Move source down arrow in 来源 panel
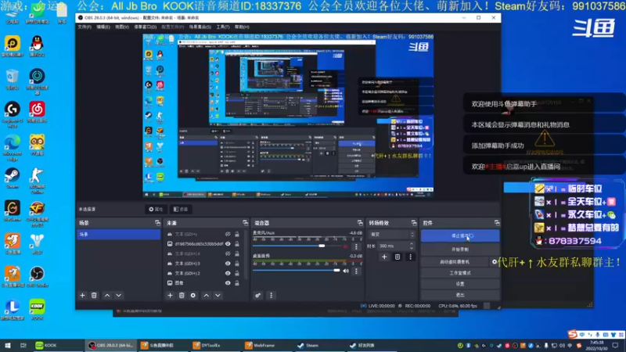The height and width of the screenshot is (352, 626). (x=218, y=296)
